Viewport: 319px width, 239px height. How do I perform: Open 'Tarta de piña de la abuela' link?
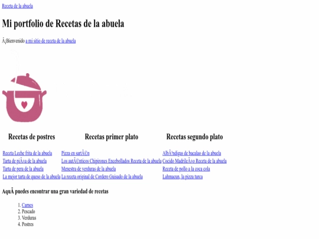[25, 161]
